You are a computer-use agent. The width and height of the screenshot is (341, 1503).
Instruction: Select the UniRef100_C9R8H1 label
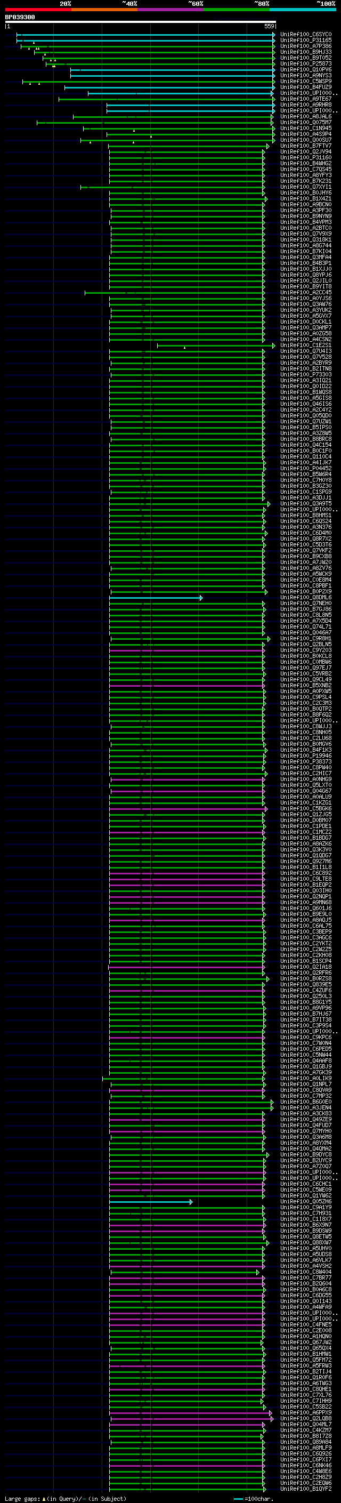pos(306,639)
